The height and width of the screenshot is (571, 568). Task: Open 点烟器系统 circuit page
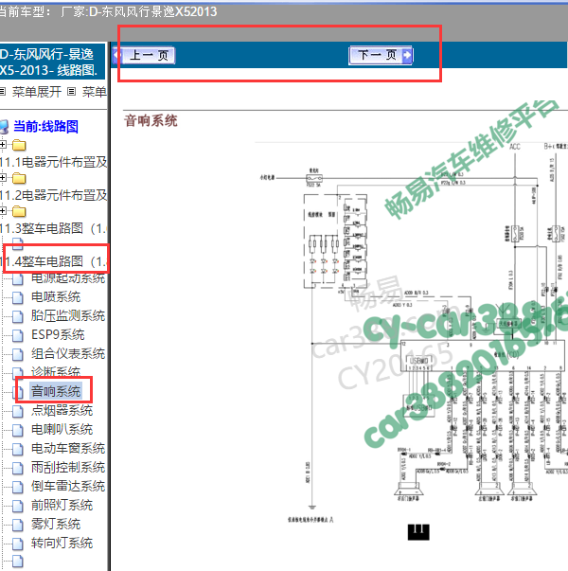point(62,410)
